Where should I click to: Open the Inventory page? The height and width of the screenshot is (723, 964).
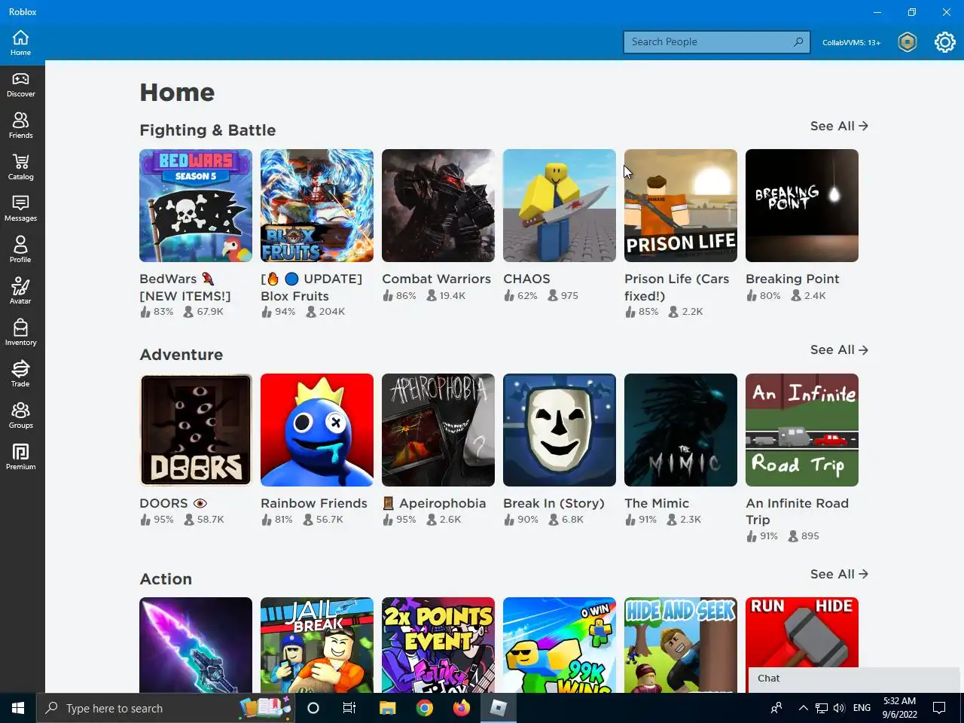[x=21, y=333]
